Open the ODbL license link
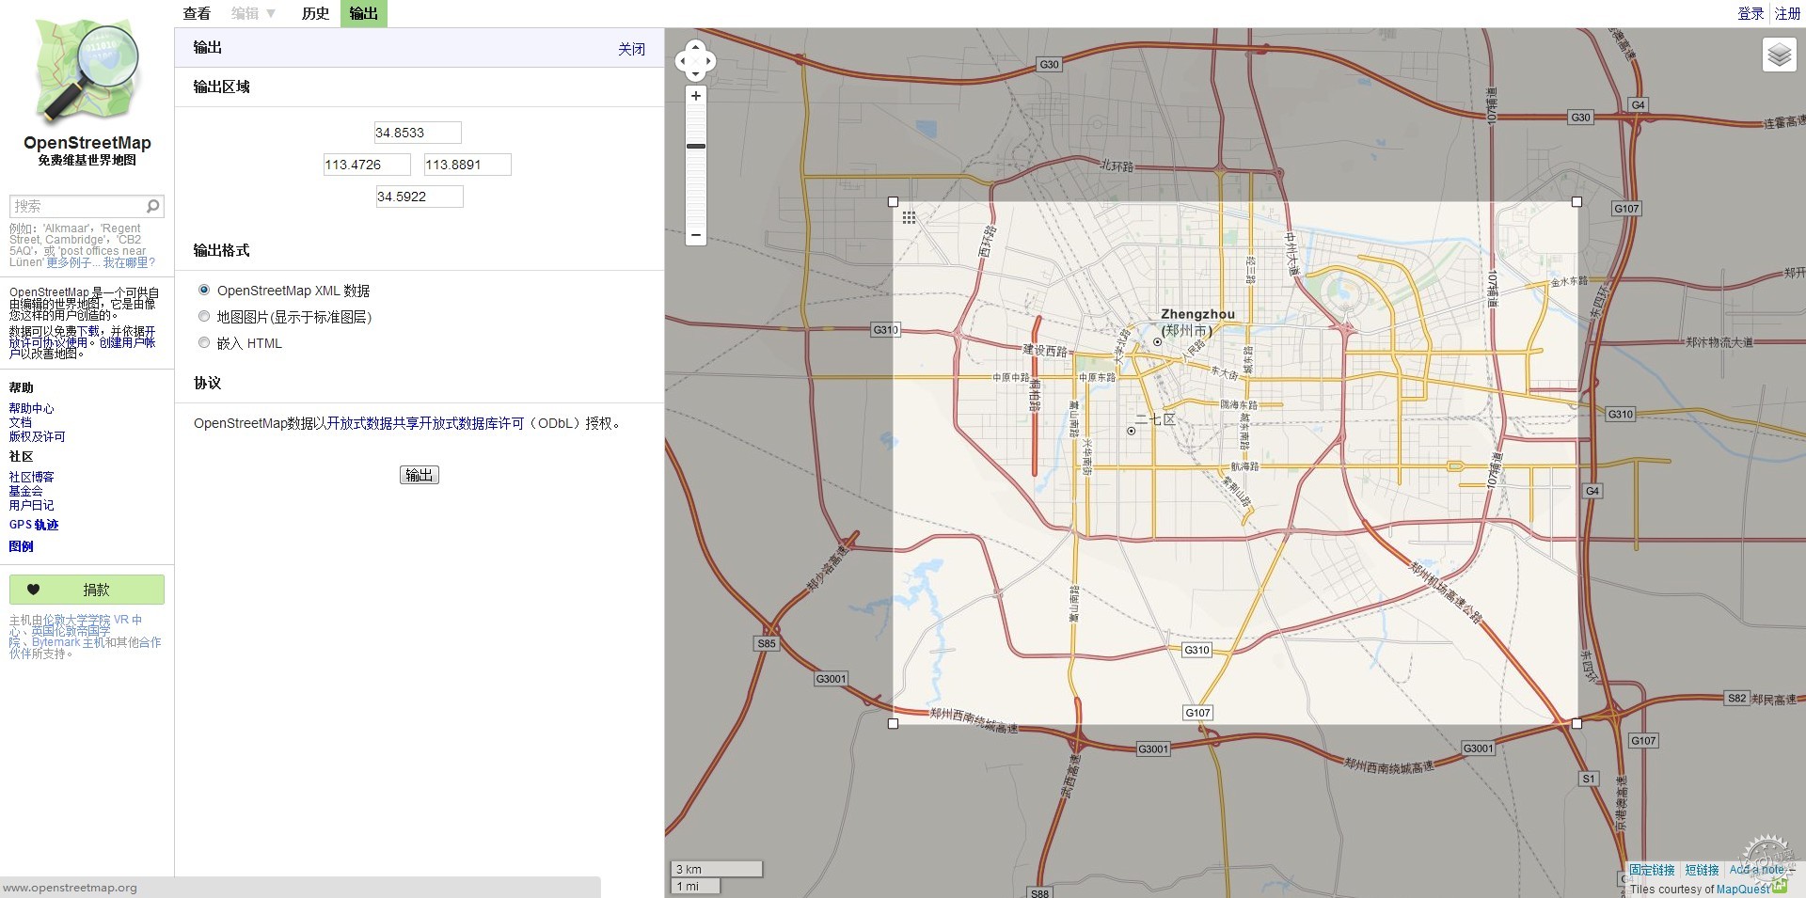The width and height of the screenshot is (1806, 898). tap(425, 423)
